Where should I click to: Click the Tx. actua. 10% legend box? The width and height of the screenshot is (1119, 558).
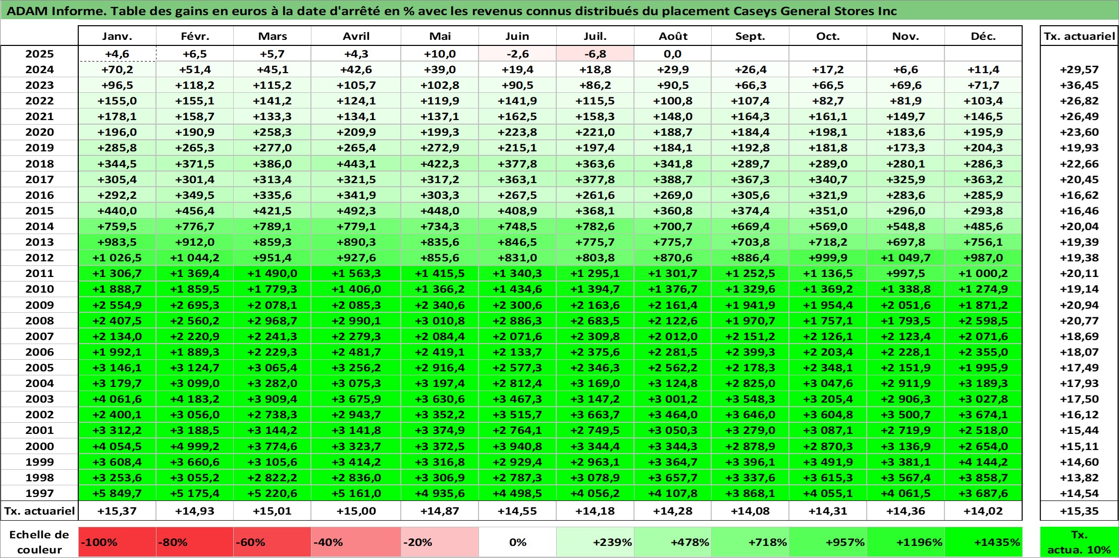pos(1079,542)
